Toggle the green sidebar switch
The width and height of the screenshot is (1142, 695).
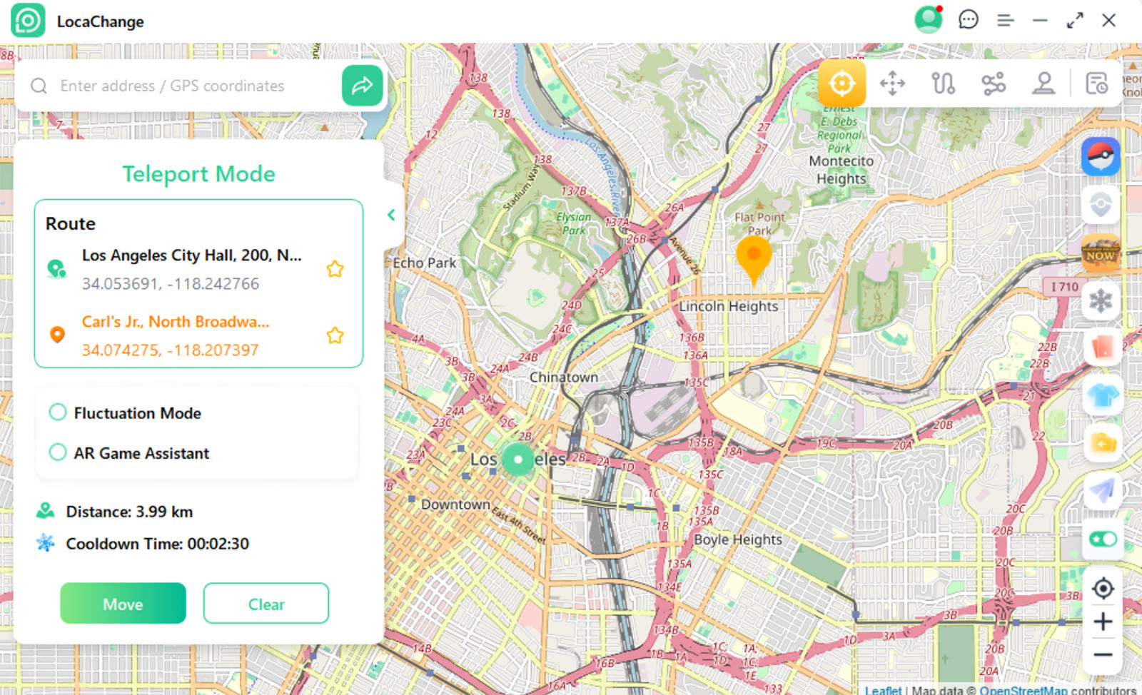[1102, 539]
